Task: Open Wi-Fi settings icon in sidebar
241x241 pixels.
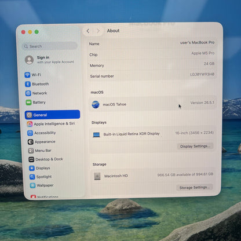Action: point(27,75)
